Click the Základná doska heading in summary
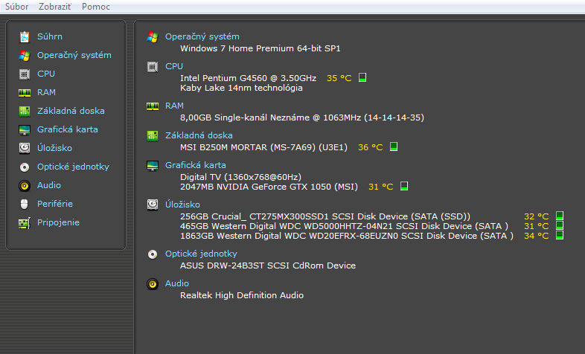 199,135
